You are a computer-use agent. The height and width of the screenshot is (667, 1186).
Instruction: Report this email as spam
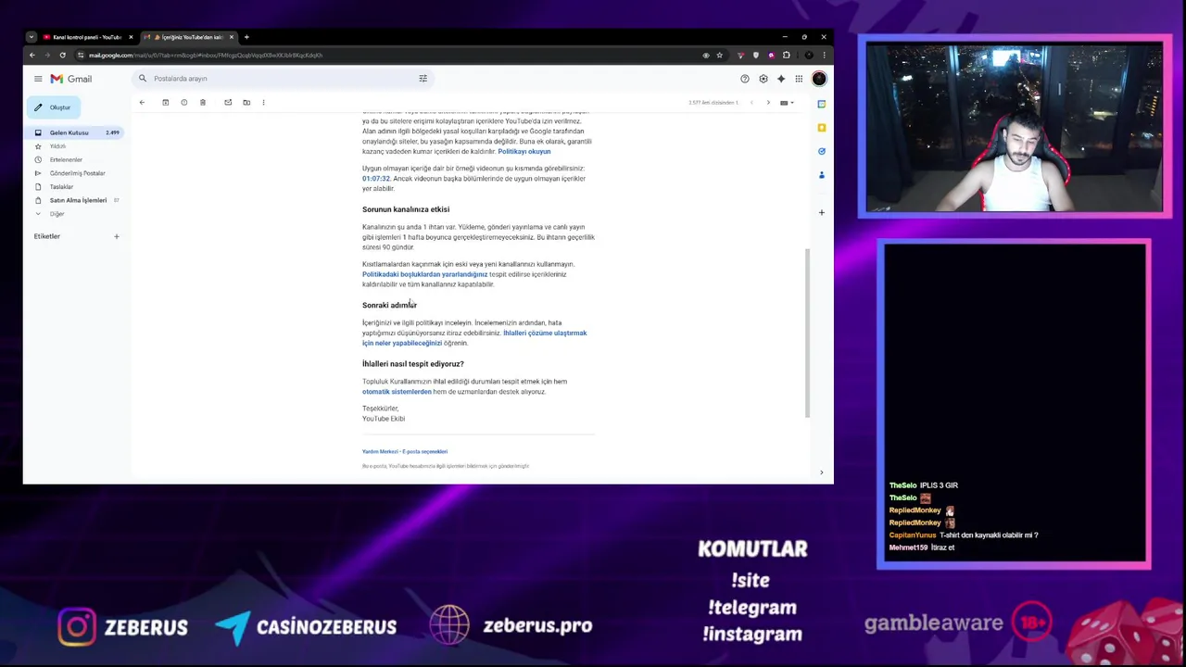[x=183, y=102]
